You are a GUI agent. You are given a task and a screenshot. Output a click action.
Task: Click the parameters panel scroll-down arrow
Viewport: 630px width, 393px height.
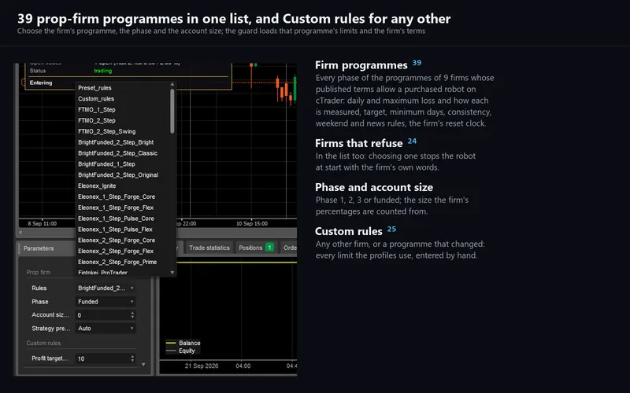tap(143, 365)
